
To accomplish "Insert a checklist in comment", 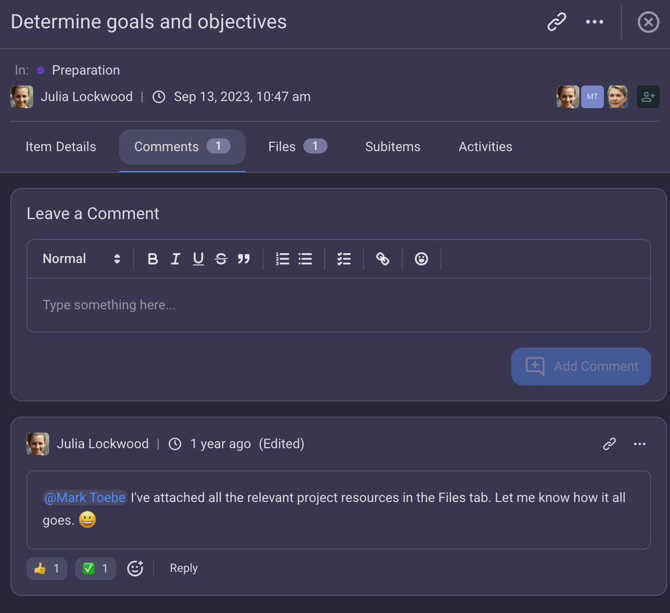I will (x=344, y=259).
